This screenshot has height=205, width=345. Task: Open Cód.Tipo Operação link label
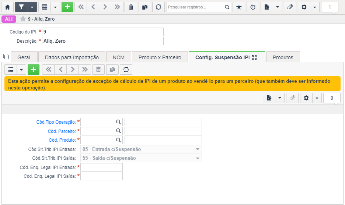(x=56, y=122)
